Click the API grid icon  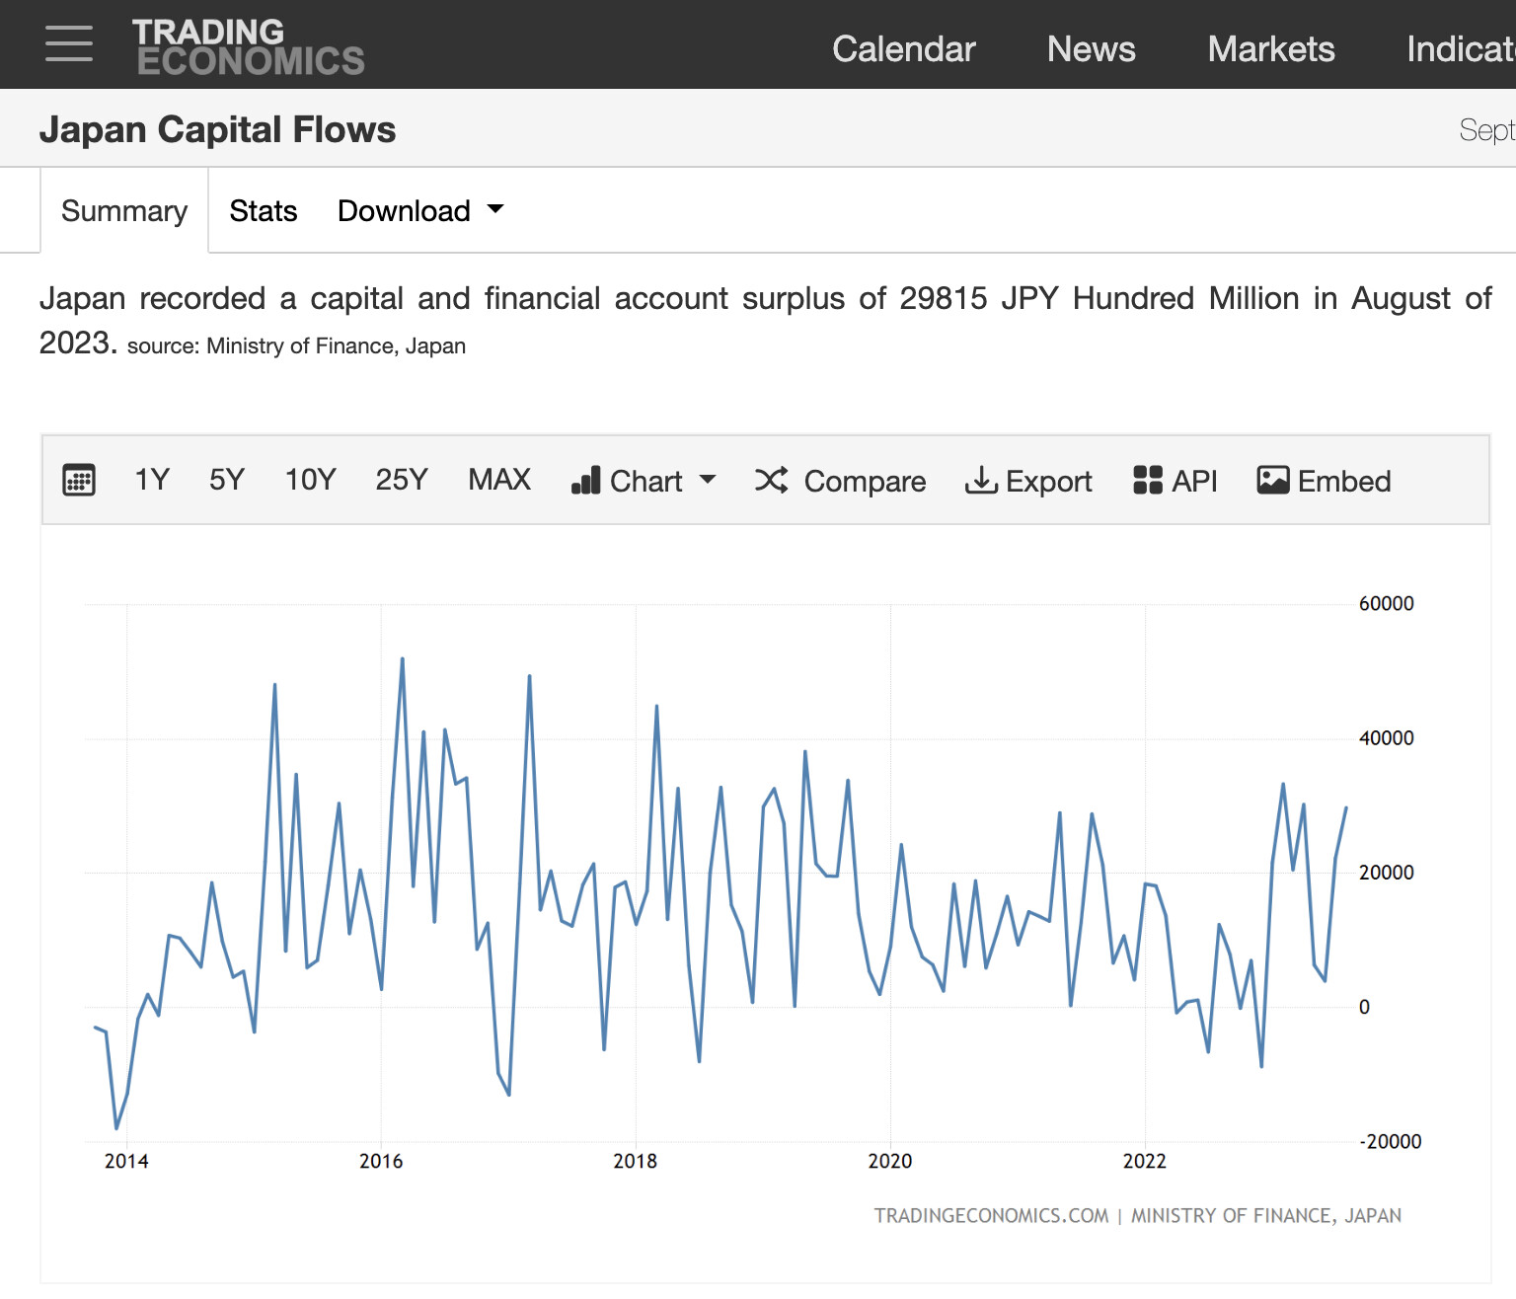click(1148, 481)
